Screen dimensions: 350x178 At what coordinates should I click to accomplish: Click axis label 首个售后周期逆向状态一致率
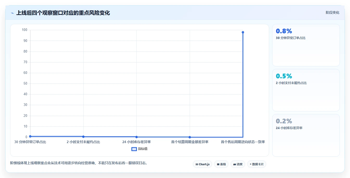[x=243, y=142]
